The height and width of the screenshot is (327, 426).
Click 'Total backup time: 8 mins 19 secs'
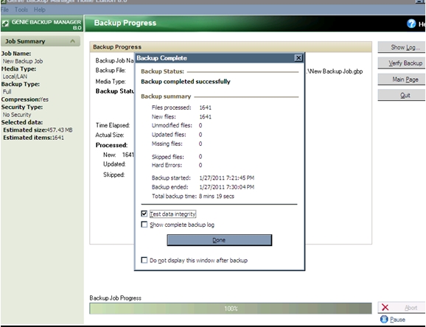click(193, 196)
